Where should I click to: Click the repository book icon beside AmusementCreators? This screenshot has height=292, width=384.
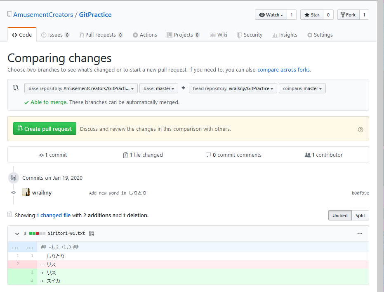point(9,14)
